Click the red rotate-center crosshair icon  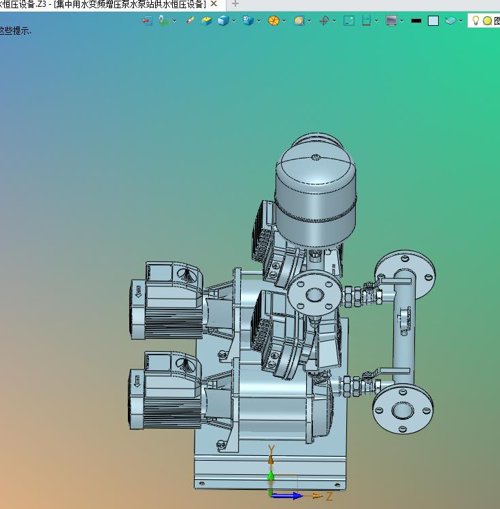[324, 21]
